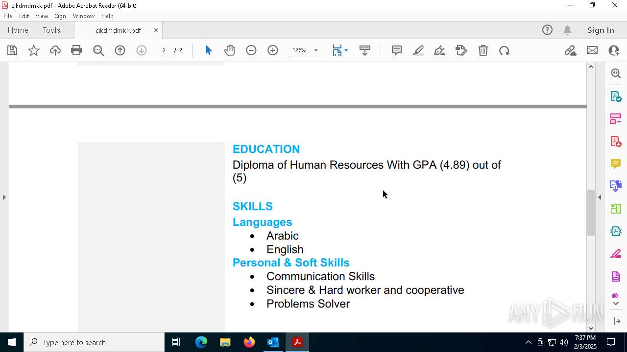Delete with the trash icon
627x352 pixels.
point(483,50)
